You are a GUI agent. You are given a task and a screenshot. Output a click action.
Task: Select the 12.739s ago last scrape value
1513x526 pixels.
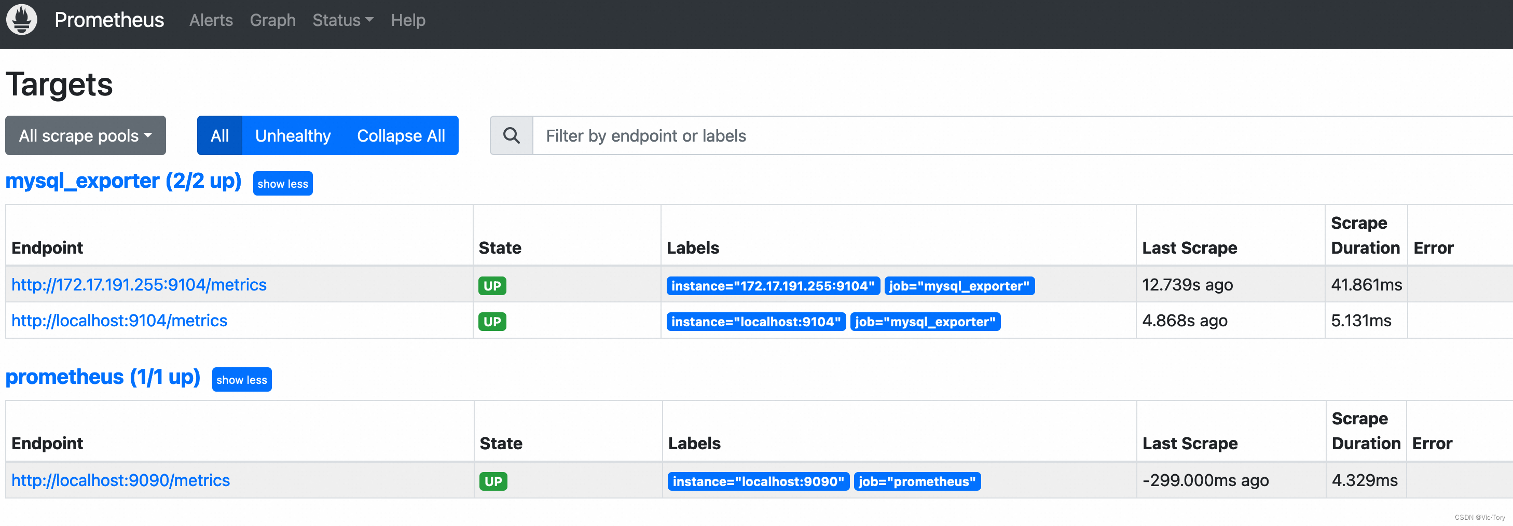[x=1187, y=285]
